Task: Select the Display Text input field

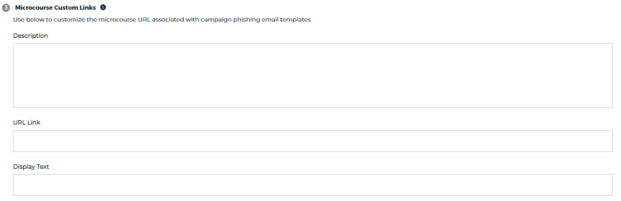Action: (x=313, y=185)
